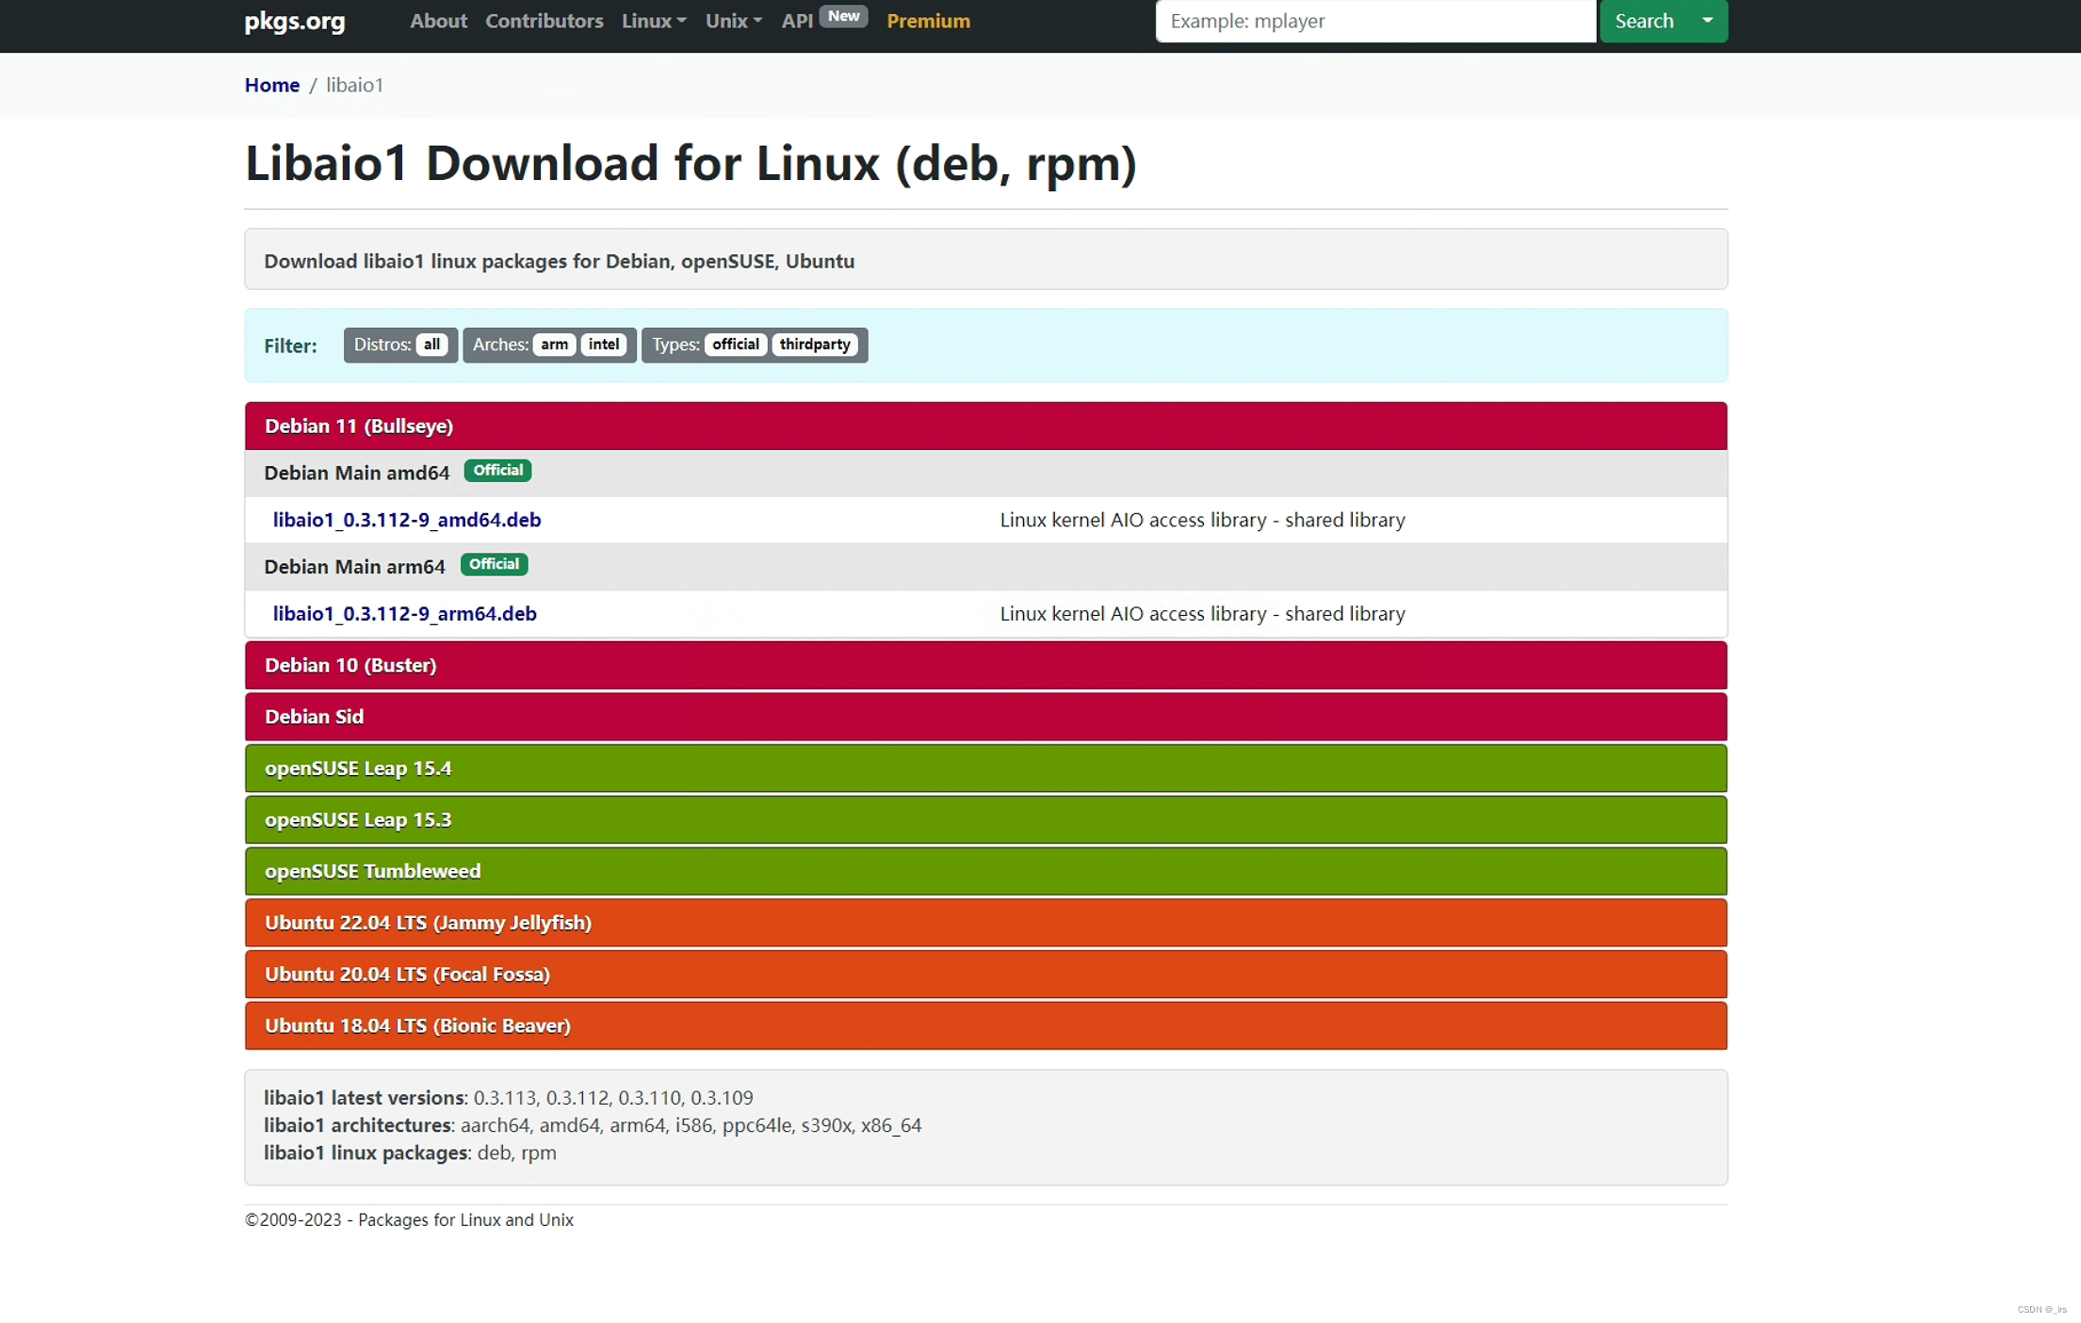Open the Contributors page
Screen dimensions: 2081x1323
544,21
